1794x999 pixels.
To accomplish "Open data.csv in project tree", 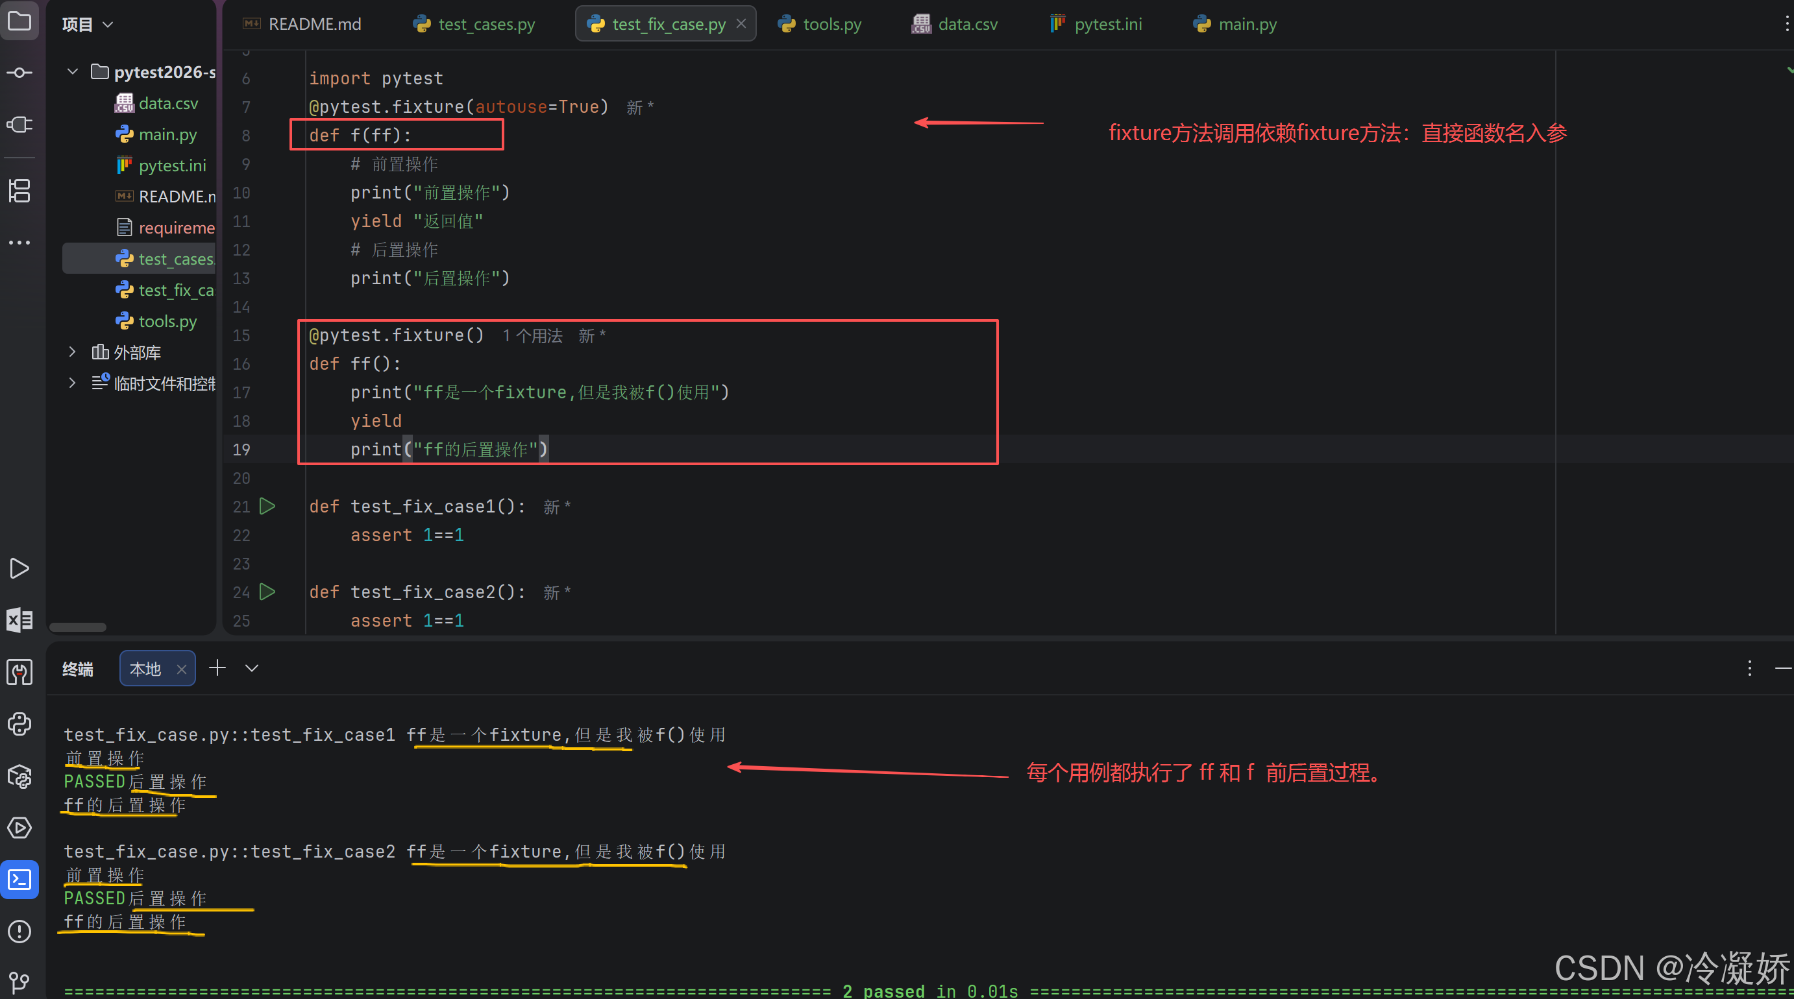I will click(156, 103).
